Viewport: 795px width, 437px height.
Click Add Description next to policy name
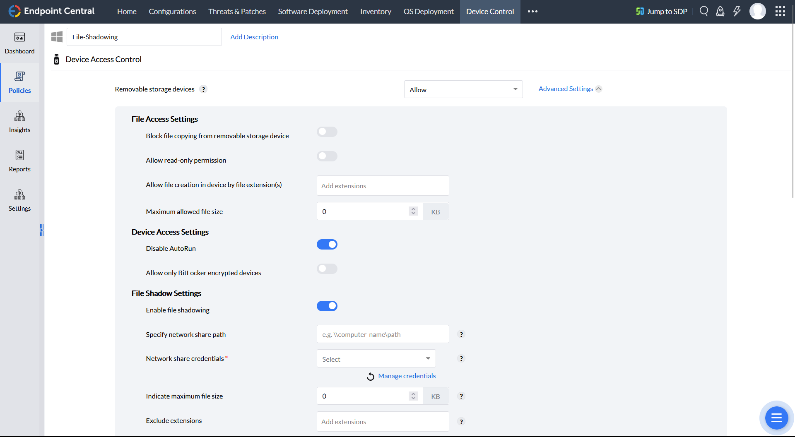254,37
